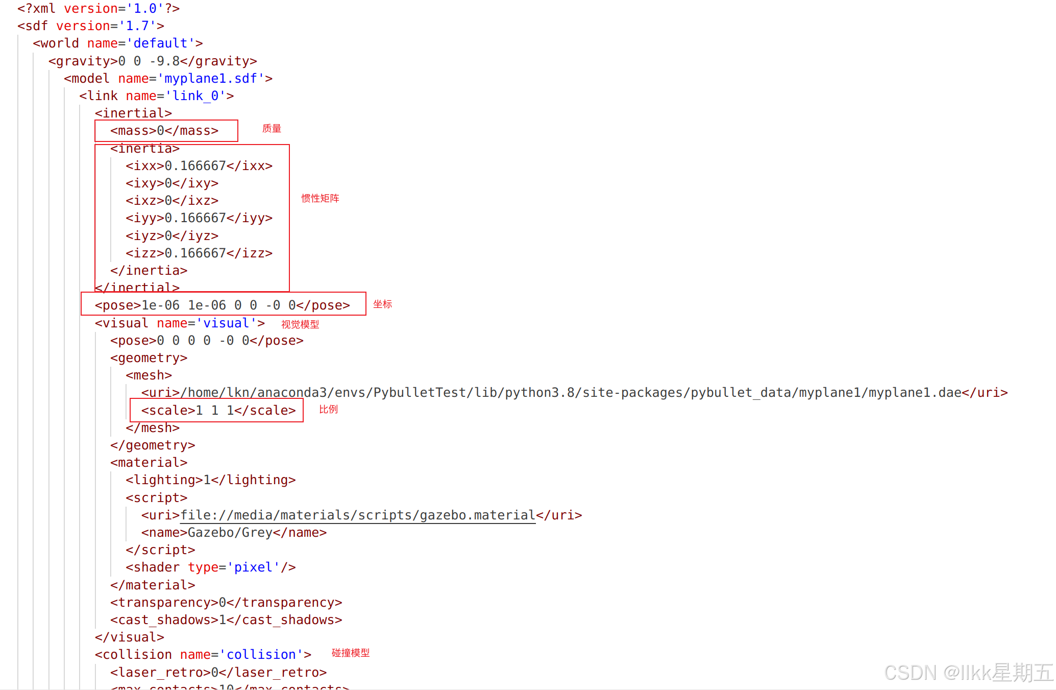Click the lighting tag line
This screenshot has height=690, width=1056.
210,480
